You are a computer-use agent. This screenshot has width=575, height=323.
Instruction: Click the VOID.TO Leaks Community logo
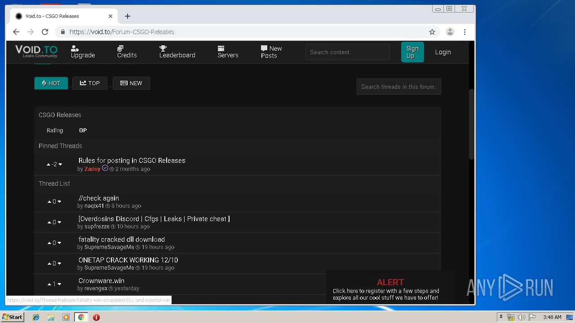pos(36,52)
